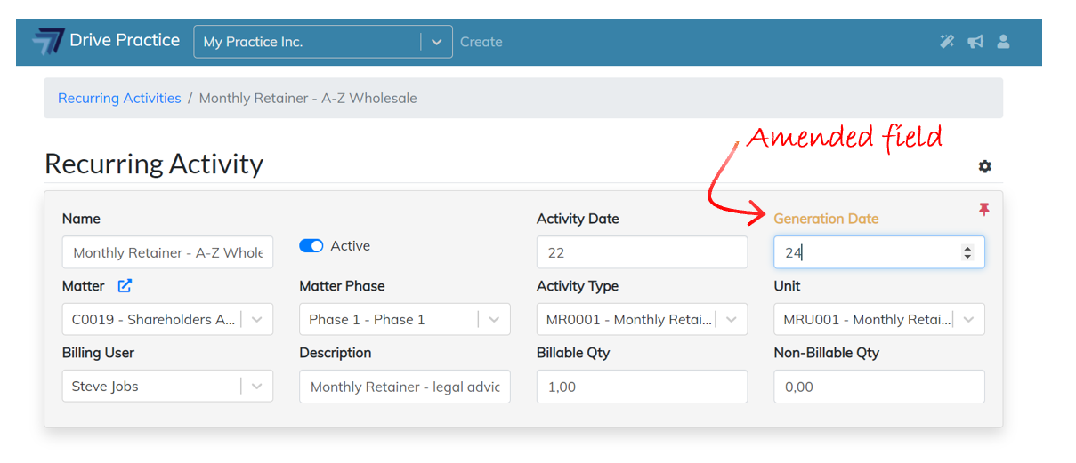This screenshot has height=463, width=1076.
Task: Open the announcements megaphone icon
Action: [975, 41]
